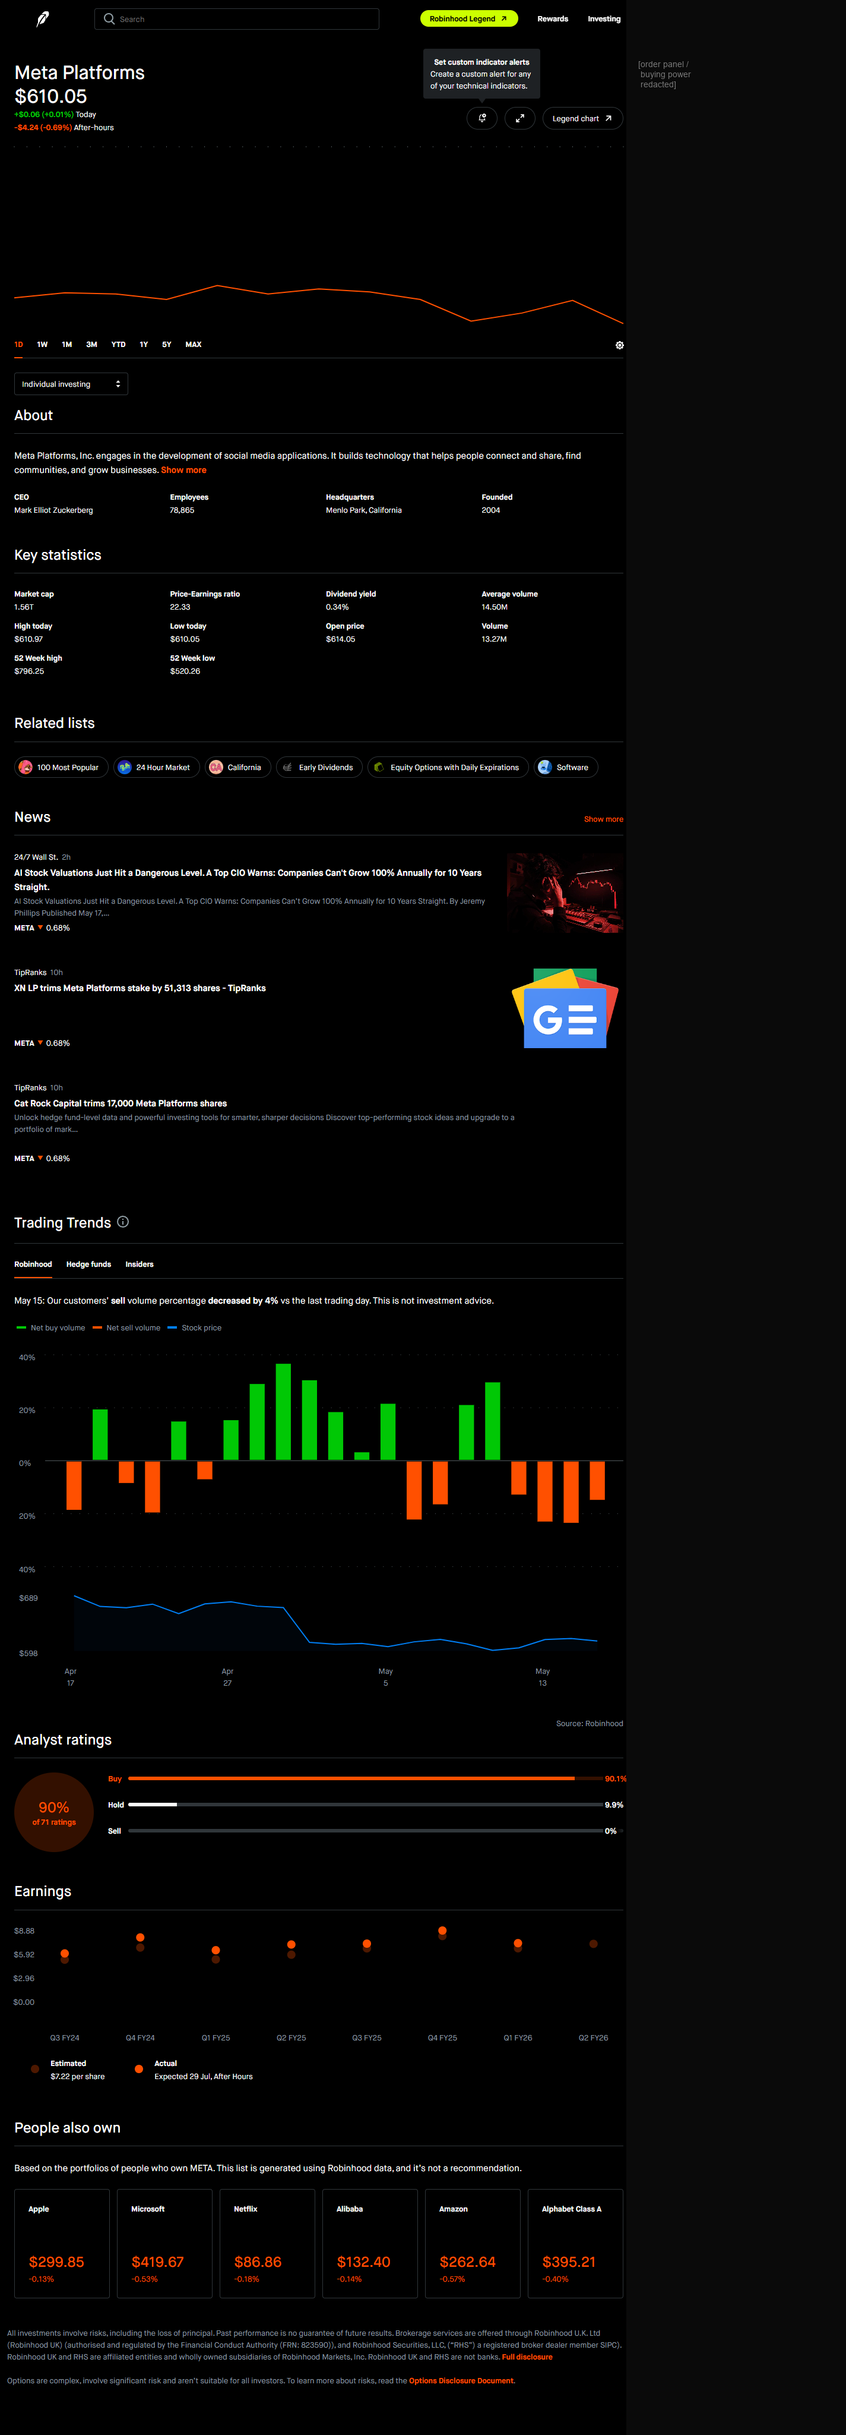Go to Investing in top navigation

pos(604,19)
